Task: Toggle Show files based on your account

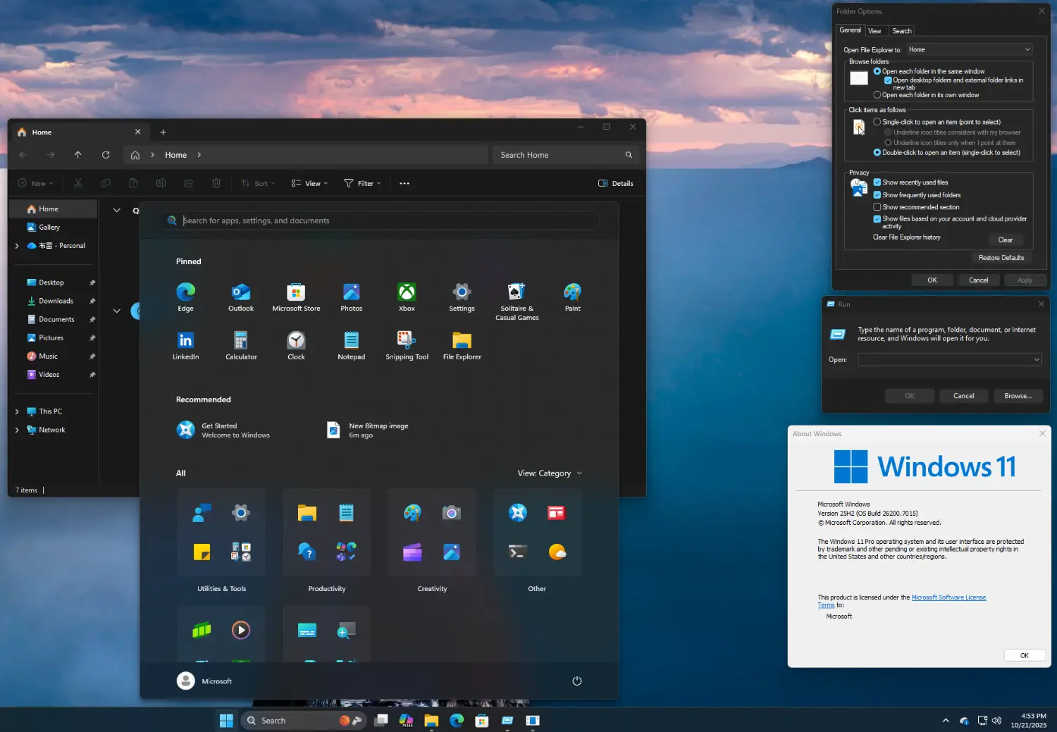Action: [877, 219]
